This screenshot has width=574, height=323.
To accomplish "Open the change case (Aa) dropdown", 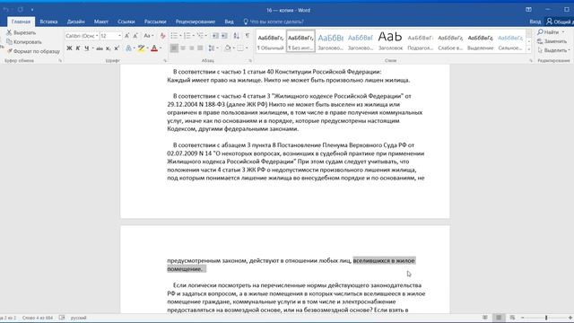I will coord(148,36).
